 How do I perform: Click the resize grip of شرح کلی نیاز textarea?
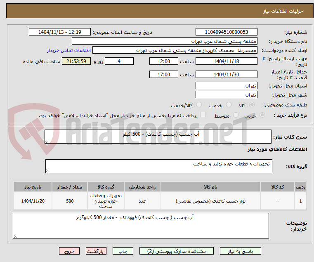[47, 142]
